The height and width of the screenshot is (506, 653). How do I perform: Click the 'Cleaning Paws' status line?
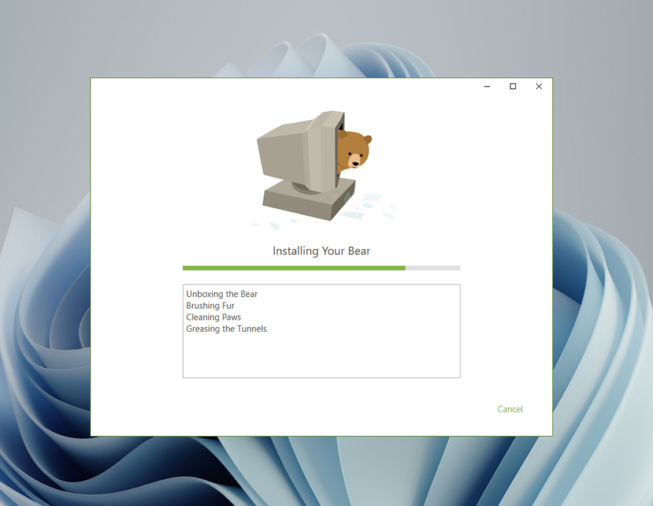(213, 317)
